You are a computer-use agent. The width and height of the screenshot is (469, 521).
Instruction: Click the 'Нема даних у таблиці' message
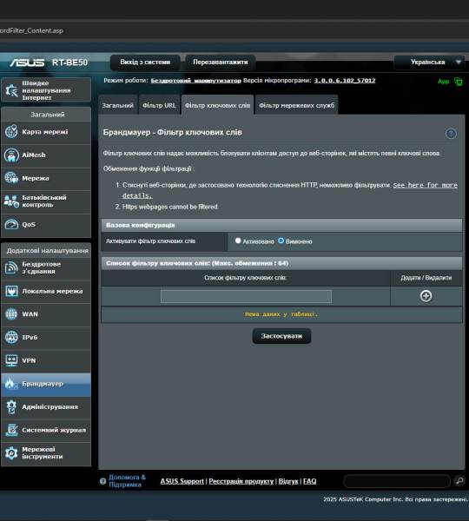[281, 314]
